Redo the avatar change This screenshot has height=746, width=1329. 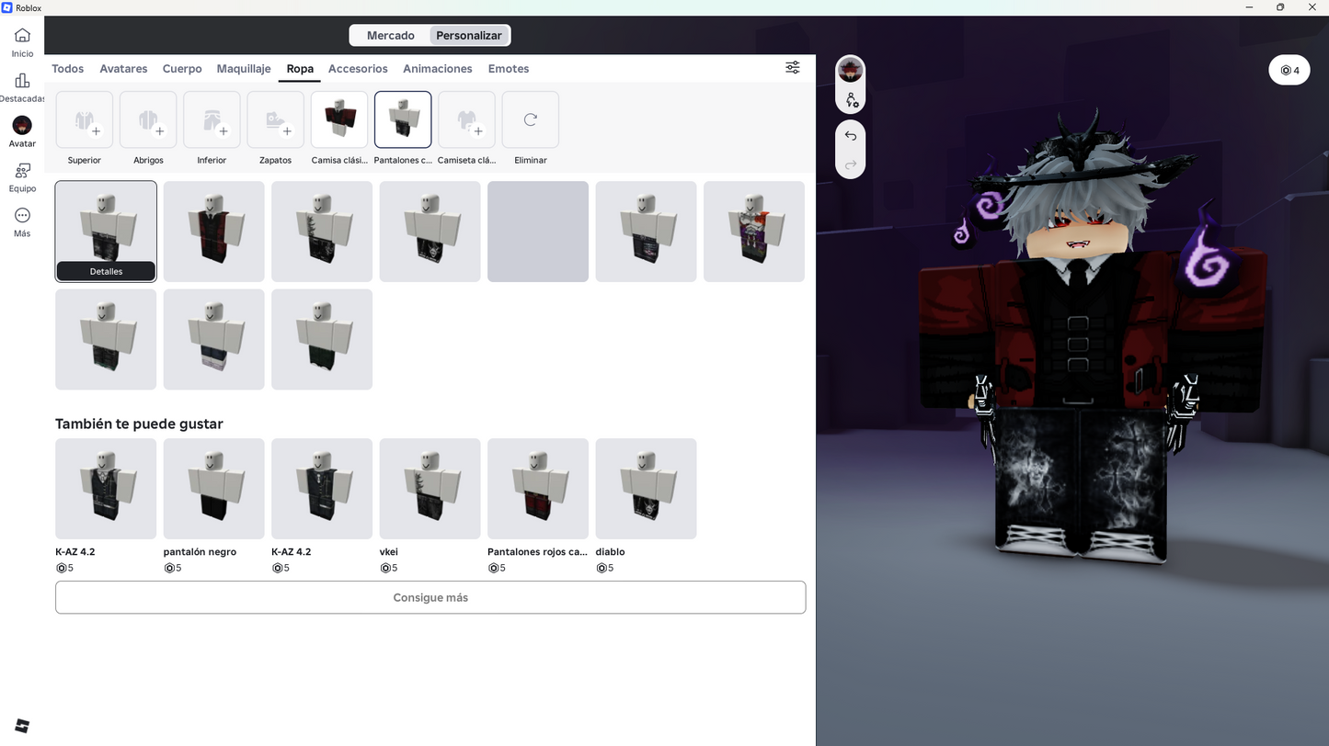pyautogui.click(x=851, y=164)
